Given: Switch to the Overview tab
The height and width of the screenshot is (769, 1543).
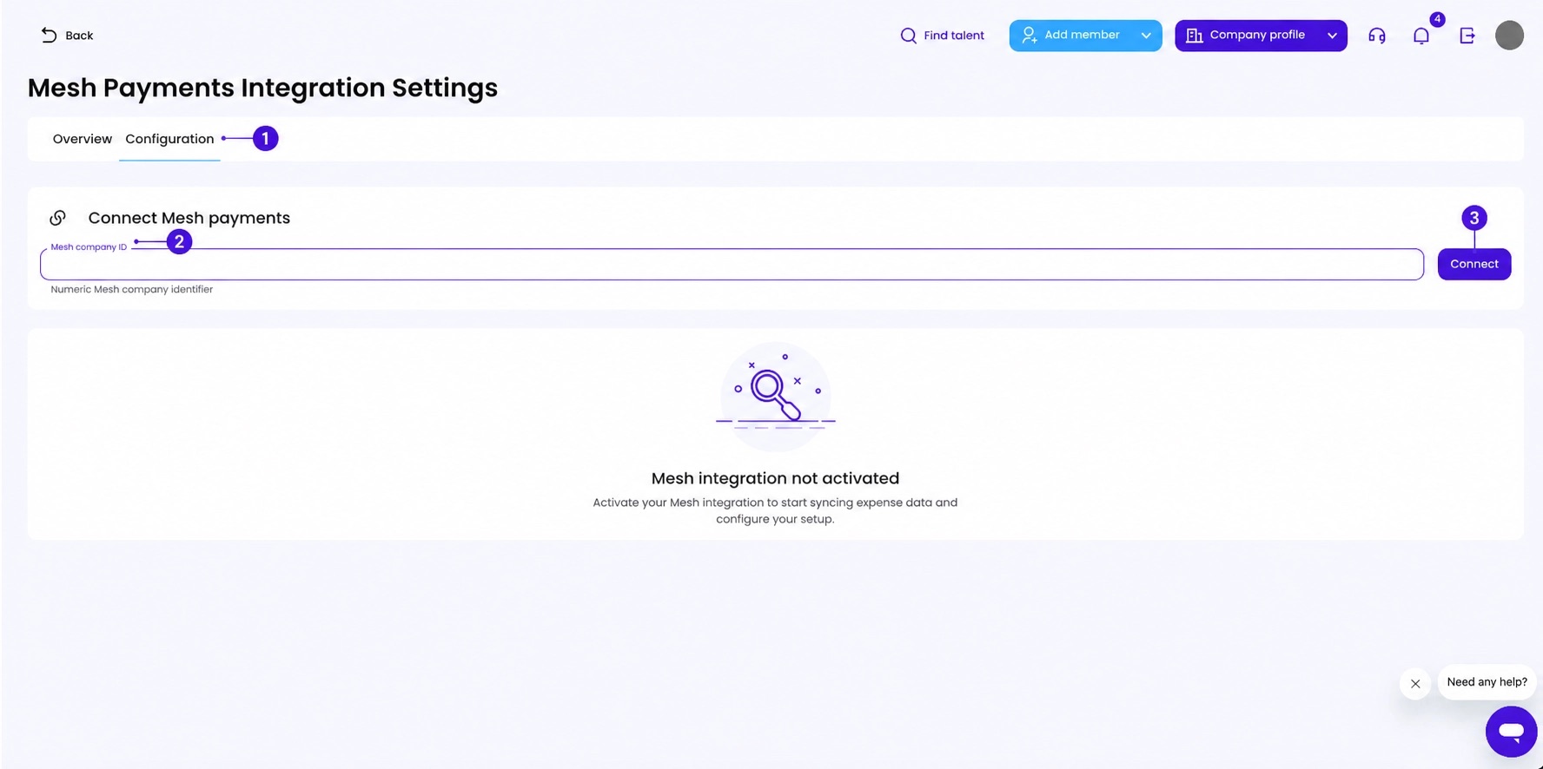Looking at the screenshot, I should coord(83,139).
